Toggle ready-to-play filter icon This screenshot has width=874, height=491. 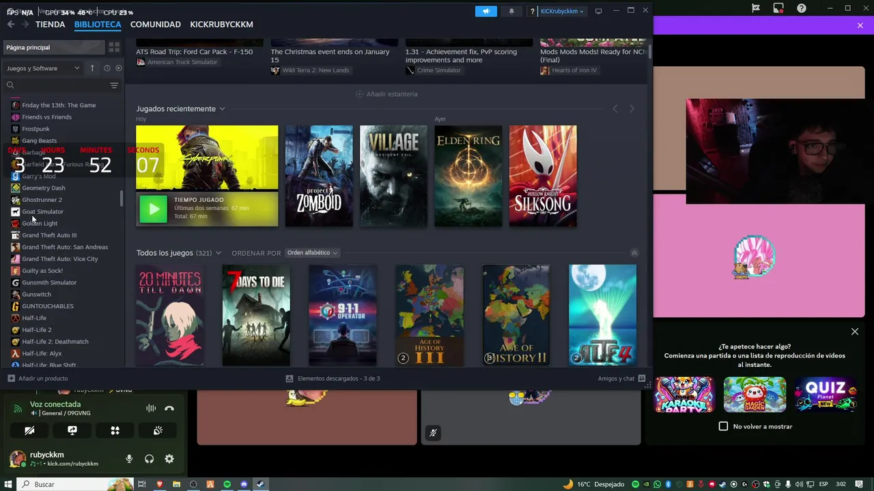point(119,68)
